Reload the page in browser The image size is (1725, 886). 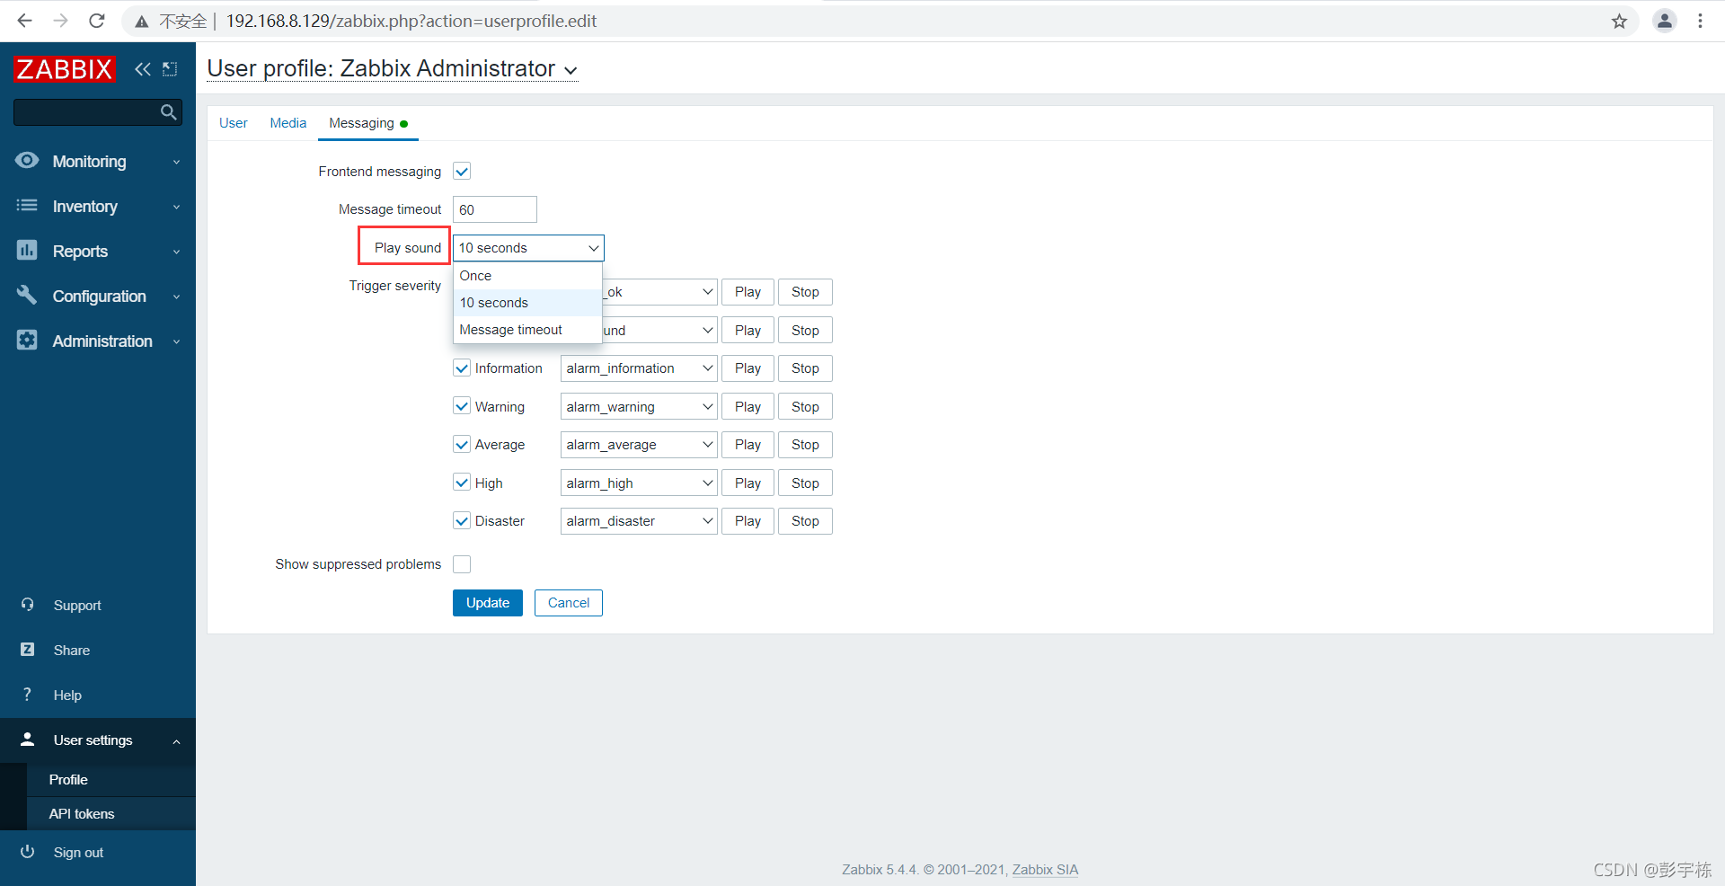pos(97,21)
